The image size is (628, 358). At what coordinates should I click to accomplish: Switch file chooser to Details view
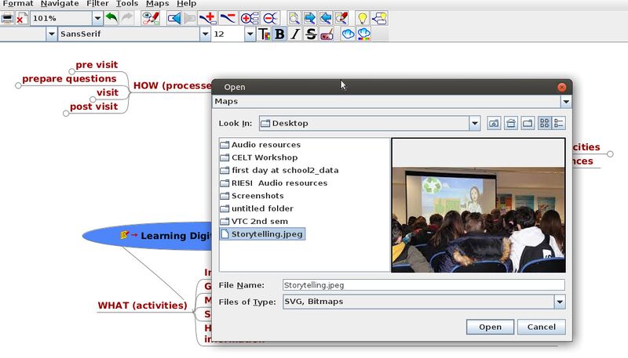tap(559, 124)
